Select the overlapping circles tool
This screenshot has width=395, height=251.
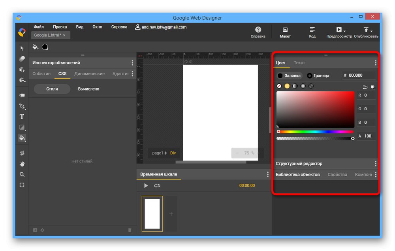pyautogui.click(x=22, y=59)
